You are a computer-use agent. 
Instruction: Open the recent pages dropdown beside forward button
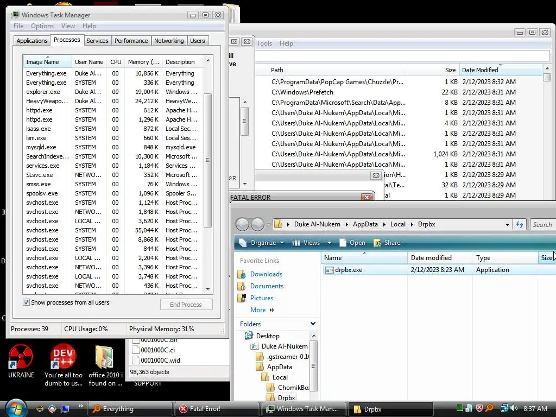pyautogui.click(x=268, y=224)
